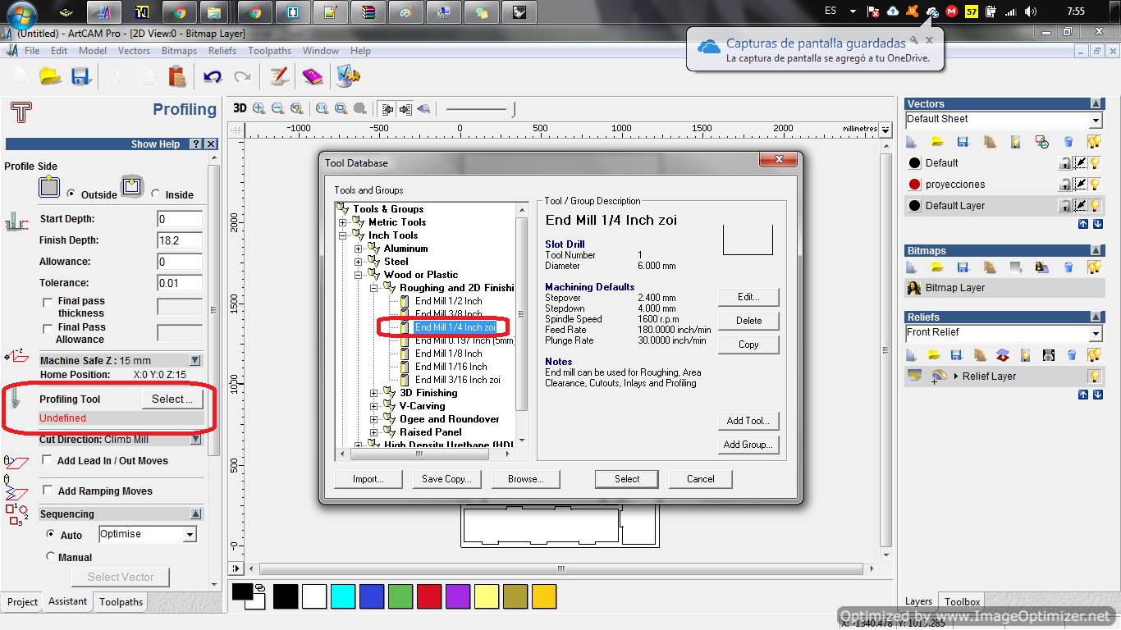Delete bitmap layer using trash icon in Bitmaps panel
The image size is (1121, 630).
[x=1068, y=267]
